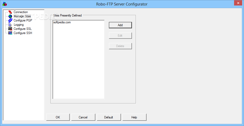
Task: Open the Connection tree item
Action: [x=21, y=12]
